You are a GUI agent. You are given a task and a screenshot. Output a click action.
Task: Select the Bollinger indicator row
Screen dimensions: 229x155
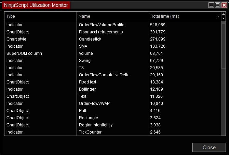[87, 89]
